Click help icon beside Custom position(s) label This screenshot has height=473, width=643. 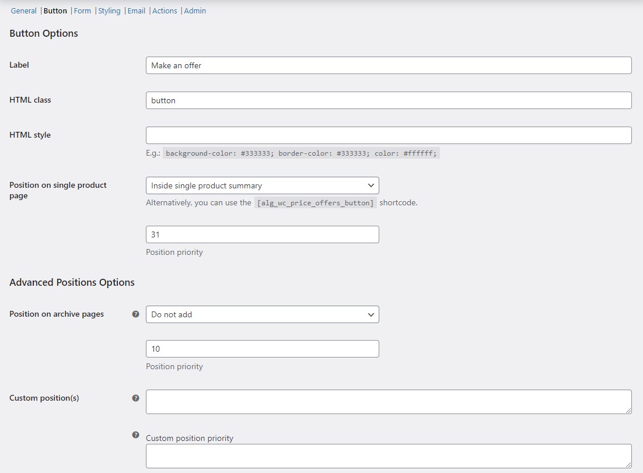pos(135,398)
